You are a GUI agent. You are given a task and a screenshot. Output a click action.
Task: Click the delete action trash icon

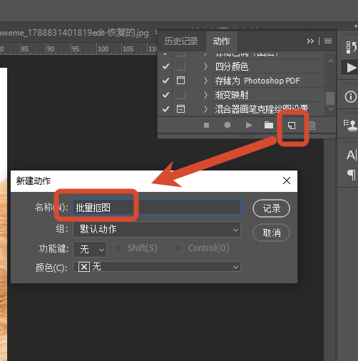tap(312, 126)
